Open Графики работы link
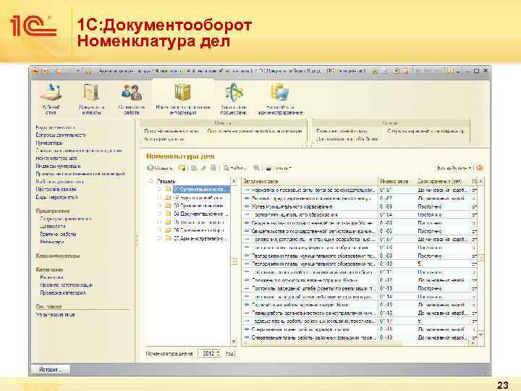This screenshot has width=521, height=391. coord(58,234)
